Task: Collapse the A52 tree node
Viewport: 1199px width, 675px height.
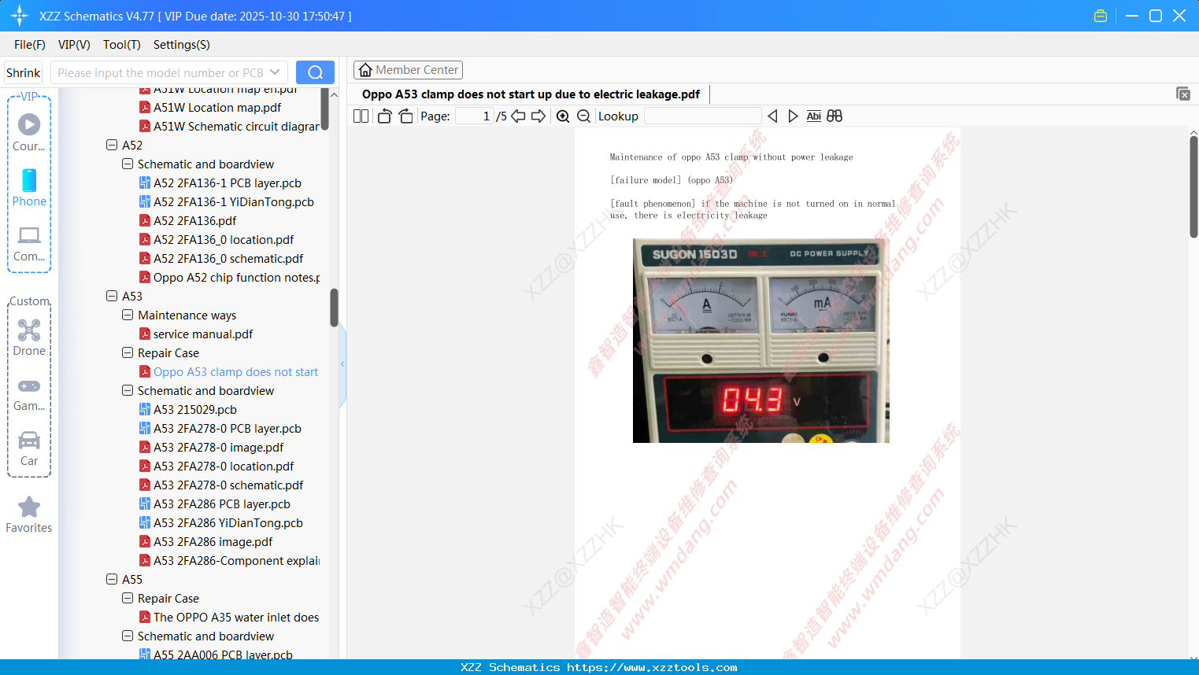Action: tap(112, 146)
